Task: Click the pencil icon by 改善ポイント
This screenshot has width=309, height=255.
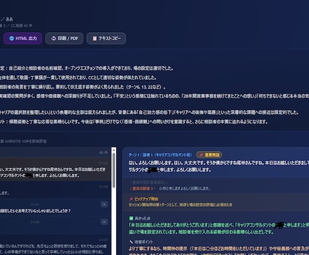Action: coord(131,242)
